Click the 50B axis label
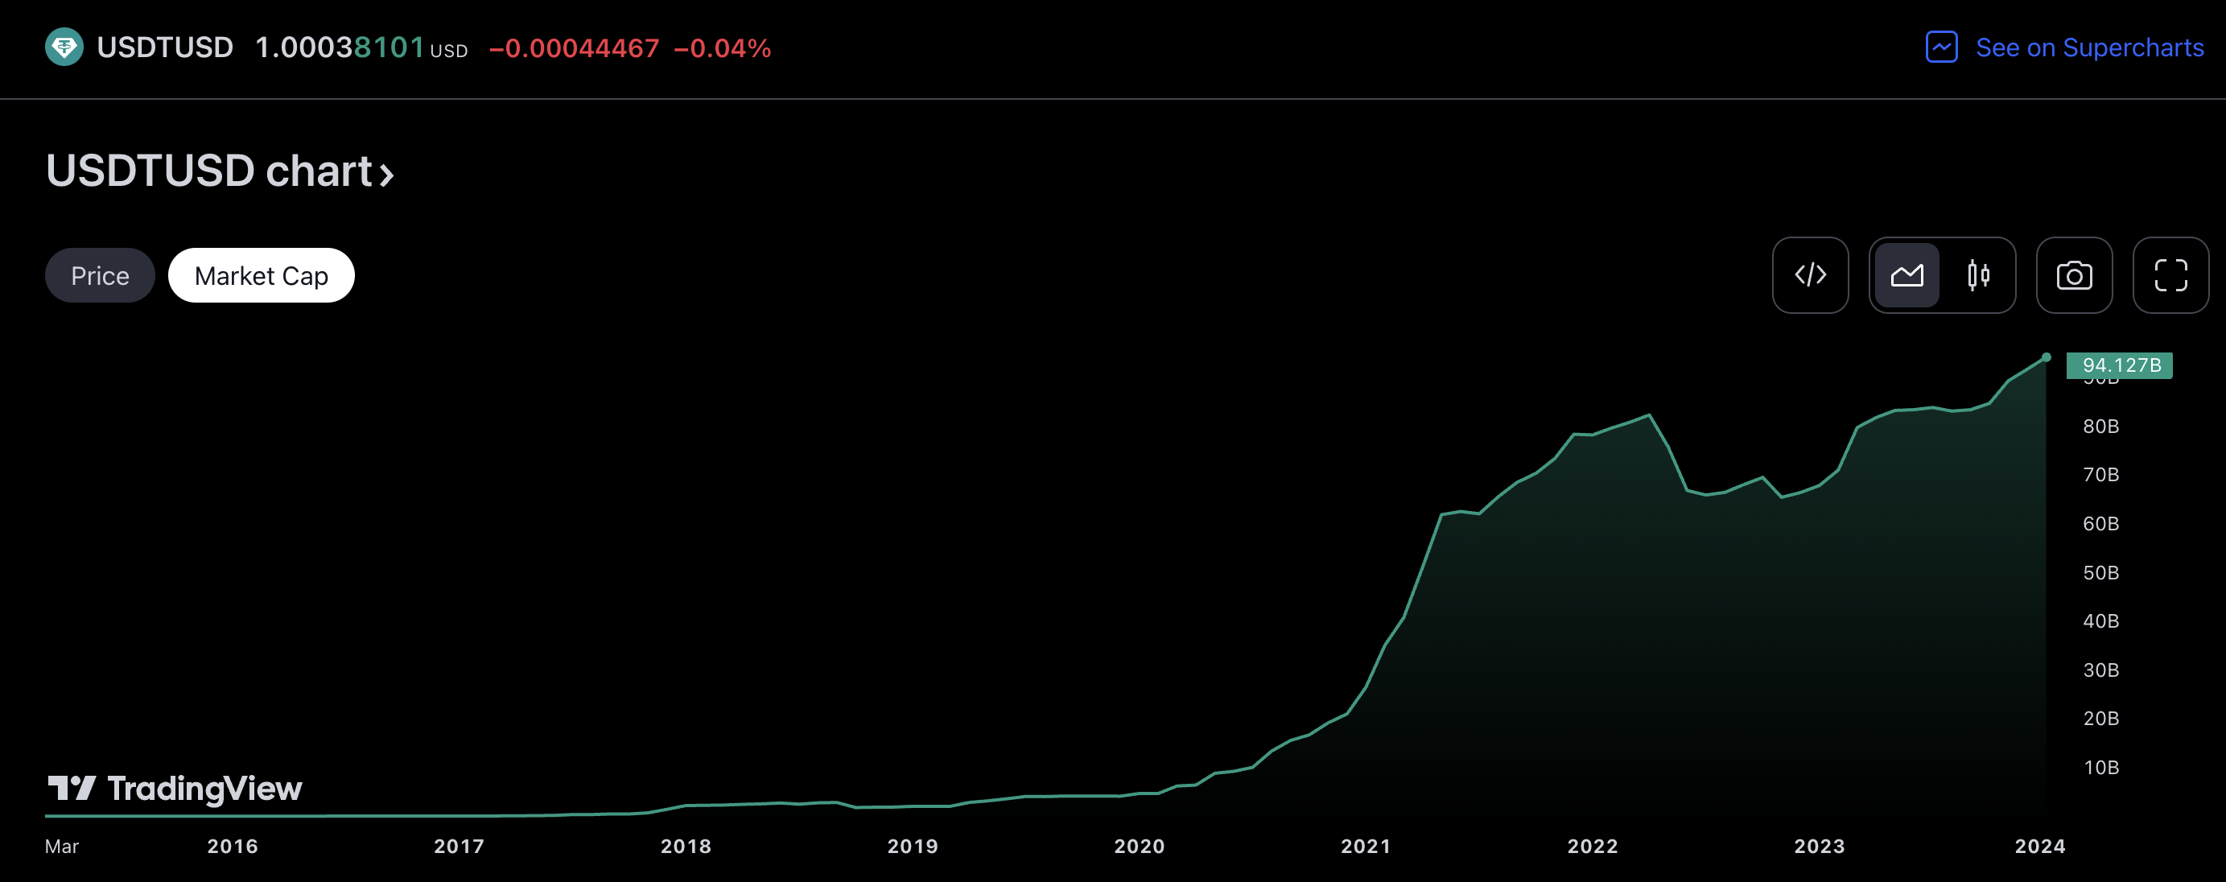The width and height of the screenshot is (2226, 882). point(2100,573)
